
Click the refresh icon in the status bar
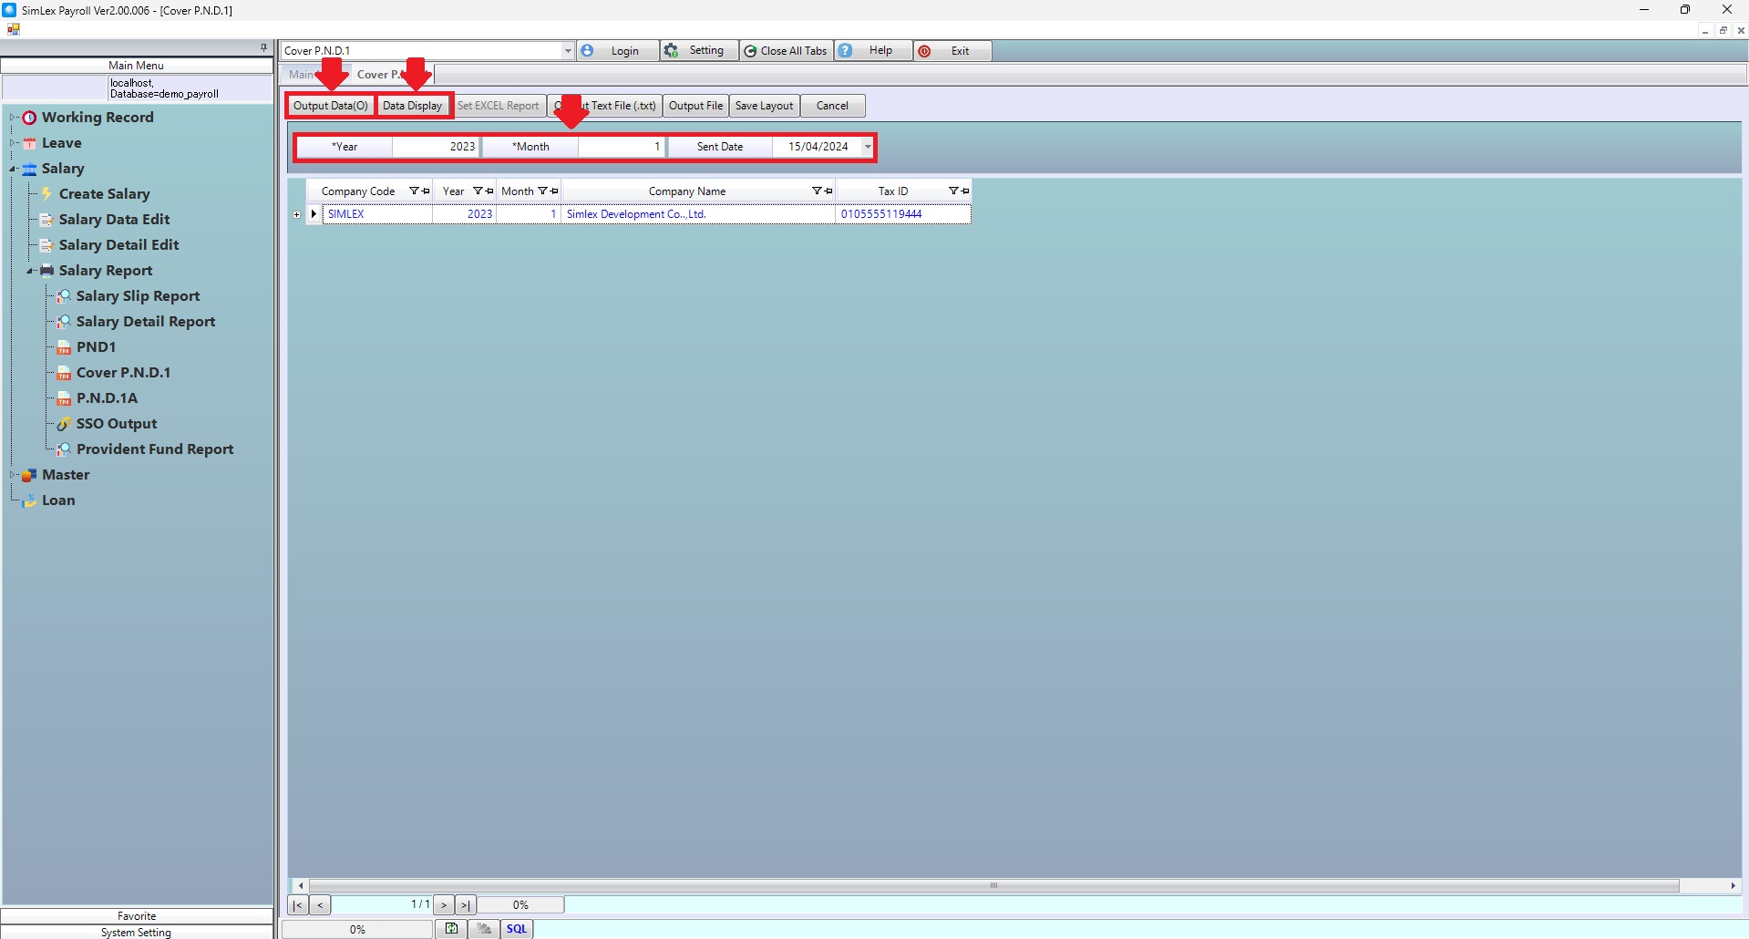451,929
